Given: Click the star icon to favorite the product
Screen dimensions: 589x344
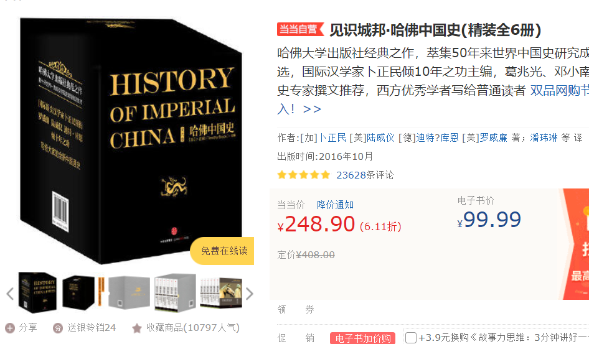Looking at the screenshot, I should click(x=137, y=328).
